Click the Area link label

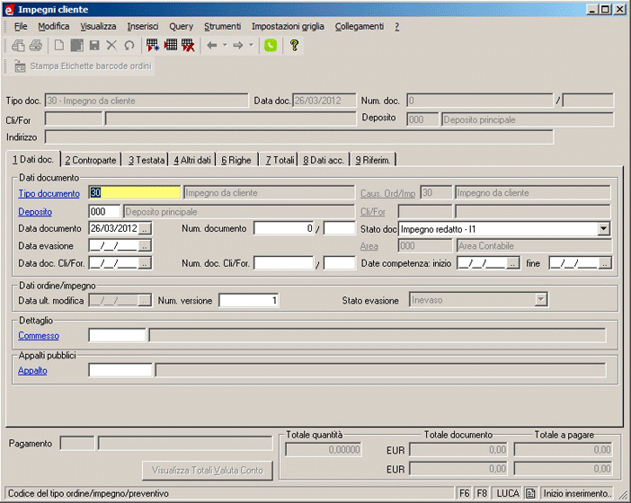coord(369,246)
